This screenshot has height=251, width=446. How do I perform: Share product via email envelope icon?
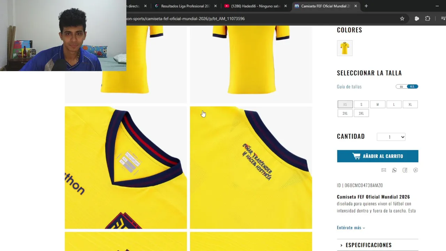point(384,170)
